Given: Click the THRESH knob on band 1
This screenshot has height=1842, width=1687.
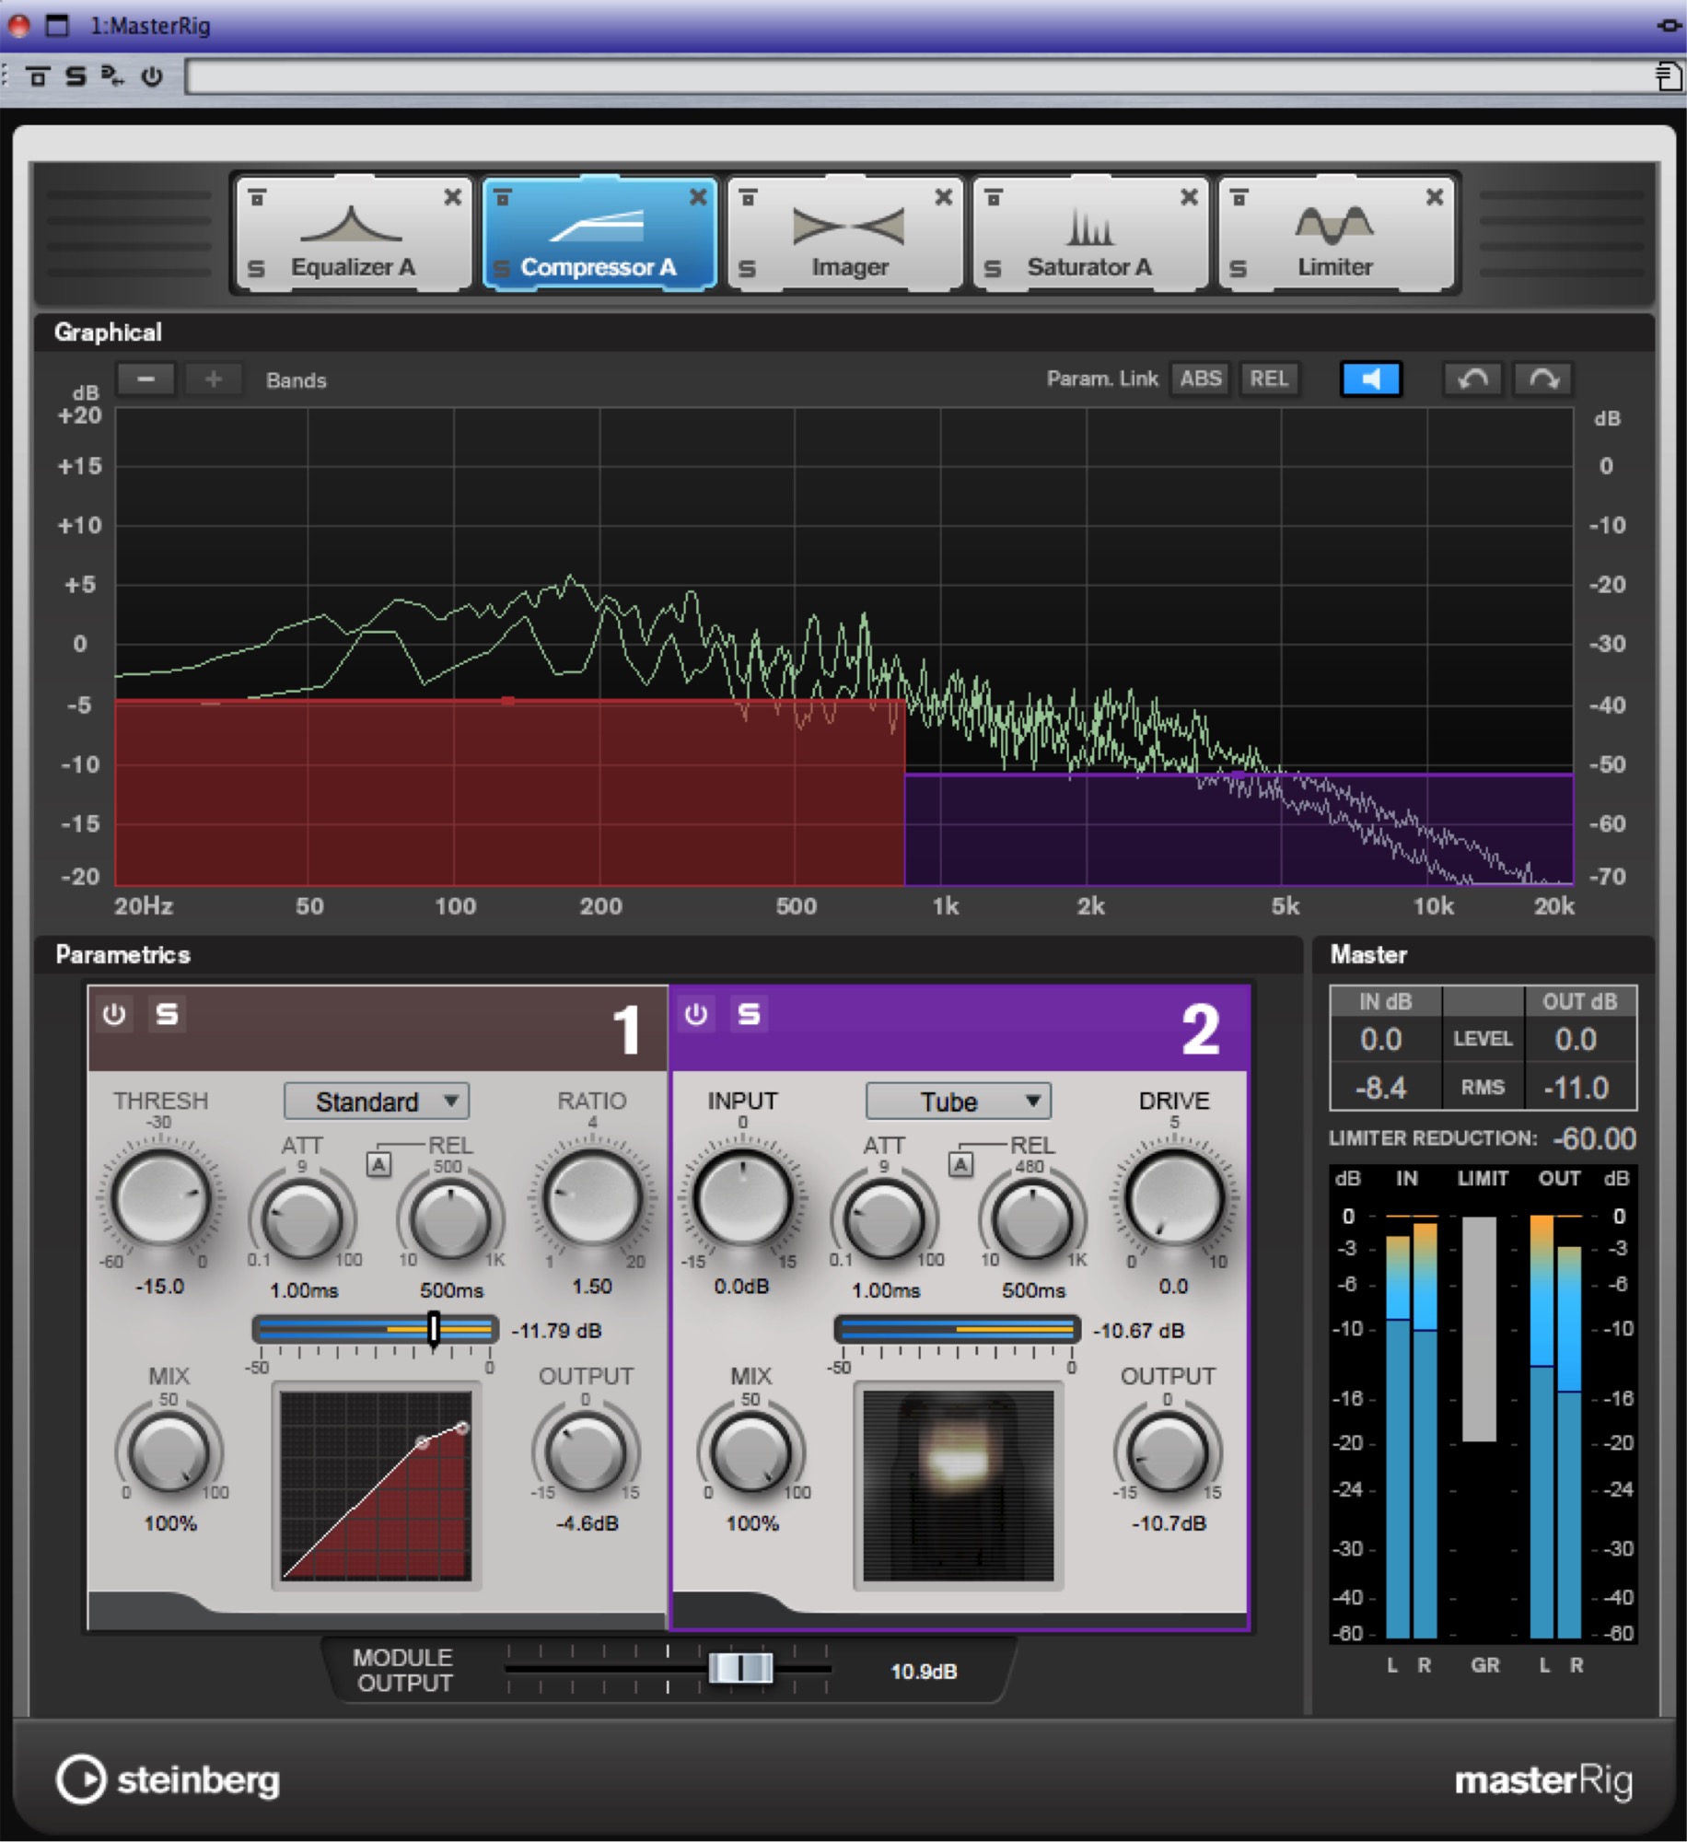Looking at the screenshot, I should click(161, 1199).
